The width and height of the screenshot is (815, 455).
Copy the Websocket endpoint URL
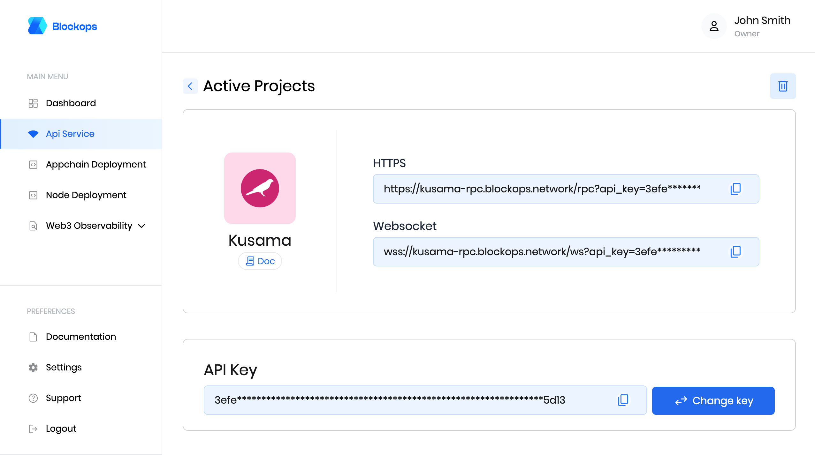coord(735,251)
